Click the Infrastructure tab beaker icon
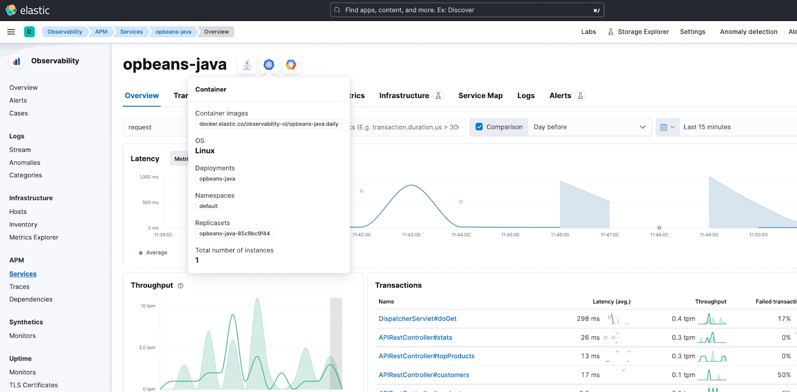Viewport: 797px width, 392px height. click(x=438, y=96)
